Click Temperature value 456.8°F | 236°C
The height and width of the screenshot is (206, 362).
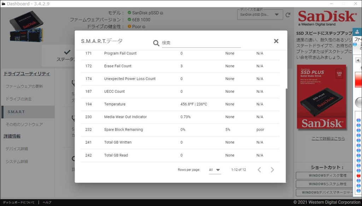(194, 104)
